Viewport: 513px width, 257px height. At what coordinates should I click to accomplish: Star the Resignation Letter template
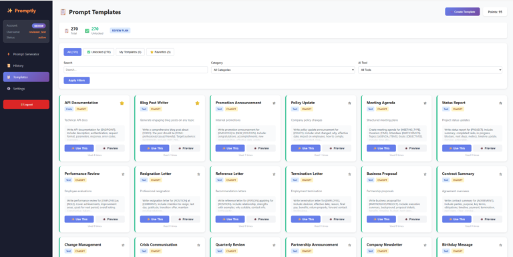tap(198, 174)
